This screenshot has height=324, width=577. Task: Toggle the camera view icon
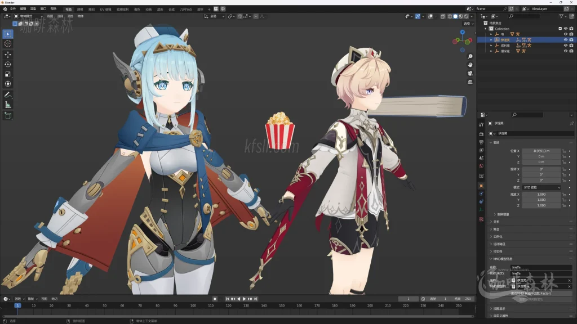tap(470, 74)
